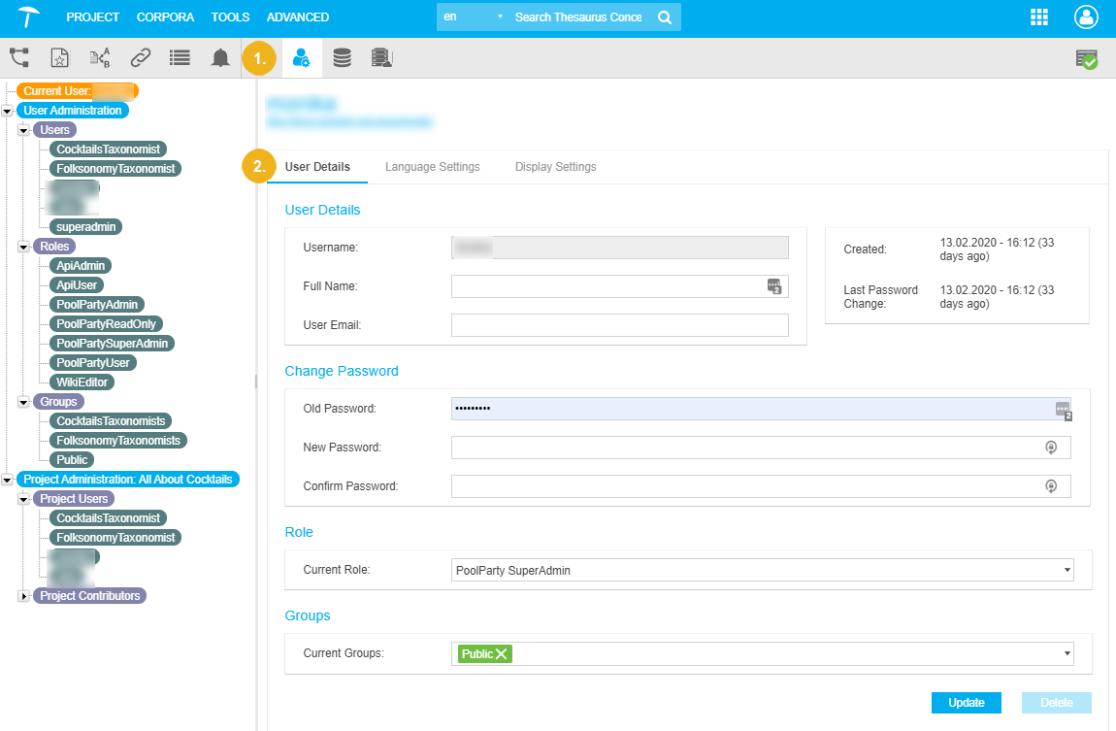Image resolution: width=1116 pixels, height=731 pixels.
Task: Select the PoolPartyReadOnly role
Action: coord(106,324)
